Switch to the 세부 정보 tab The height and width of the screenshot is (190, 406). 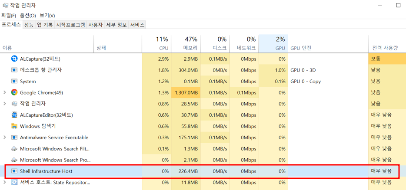[x=116, y=25]
